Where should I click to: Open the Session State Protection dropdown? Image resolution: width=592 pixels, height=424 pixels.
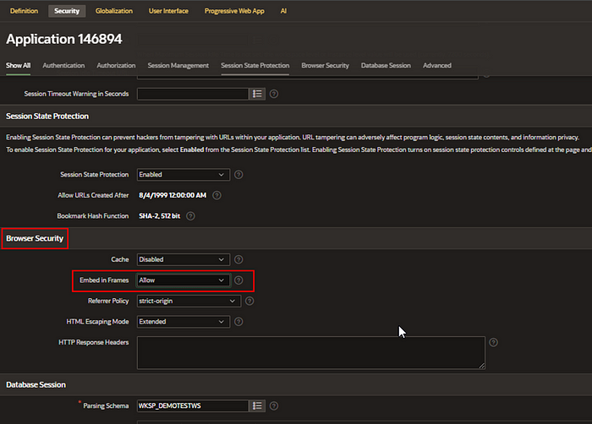(x=184, y=175)
